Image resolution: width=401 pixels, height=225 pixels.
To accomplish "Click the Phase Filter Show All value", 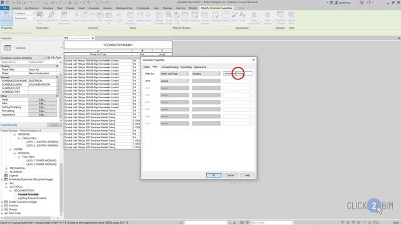I will click(42, 69).
